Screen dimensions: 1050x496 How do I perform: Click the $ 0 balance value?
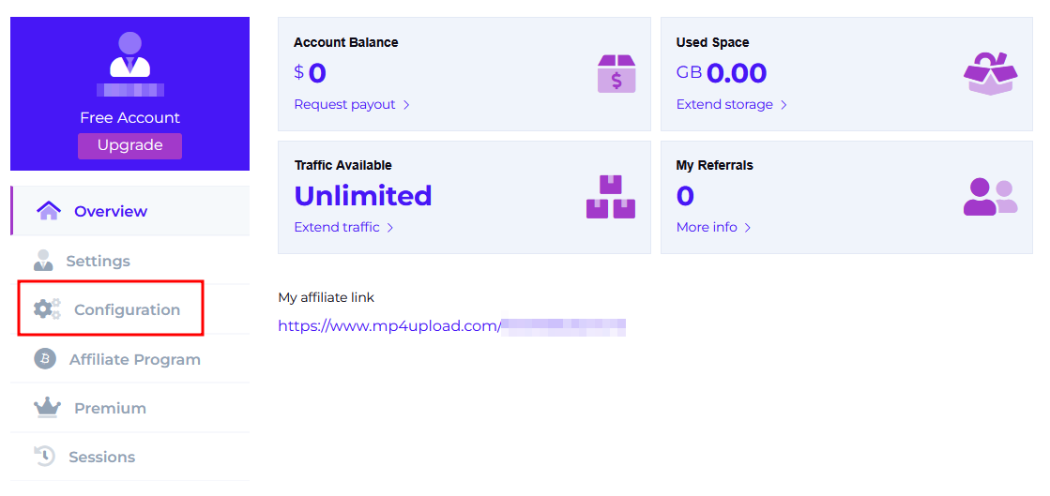coord(310,72)
